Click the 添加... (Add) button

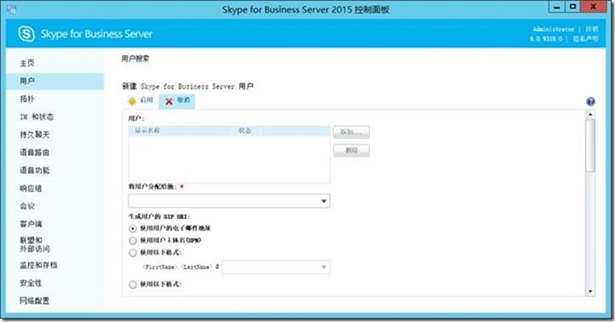coord(351,132)
